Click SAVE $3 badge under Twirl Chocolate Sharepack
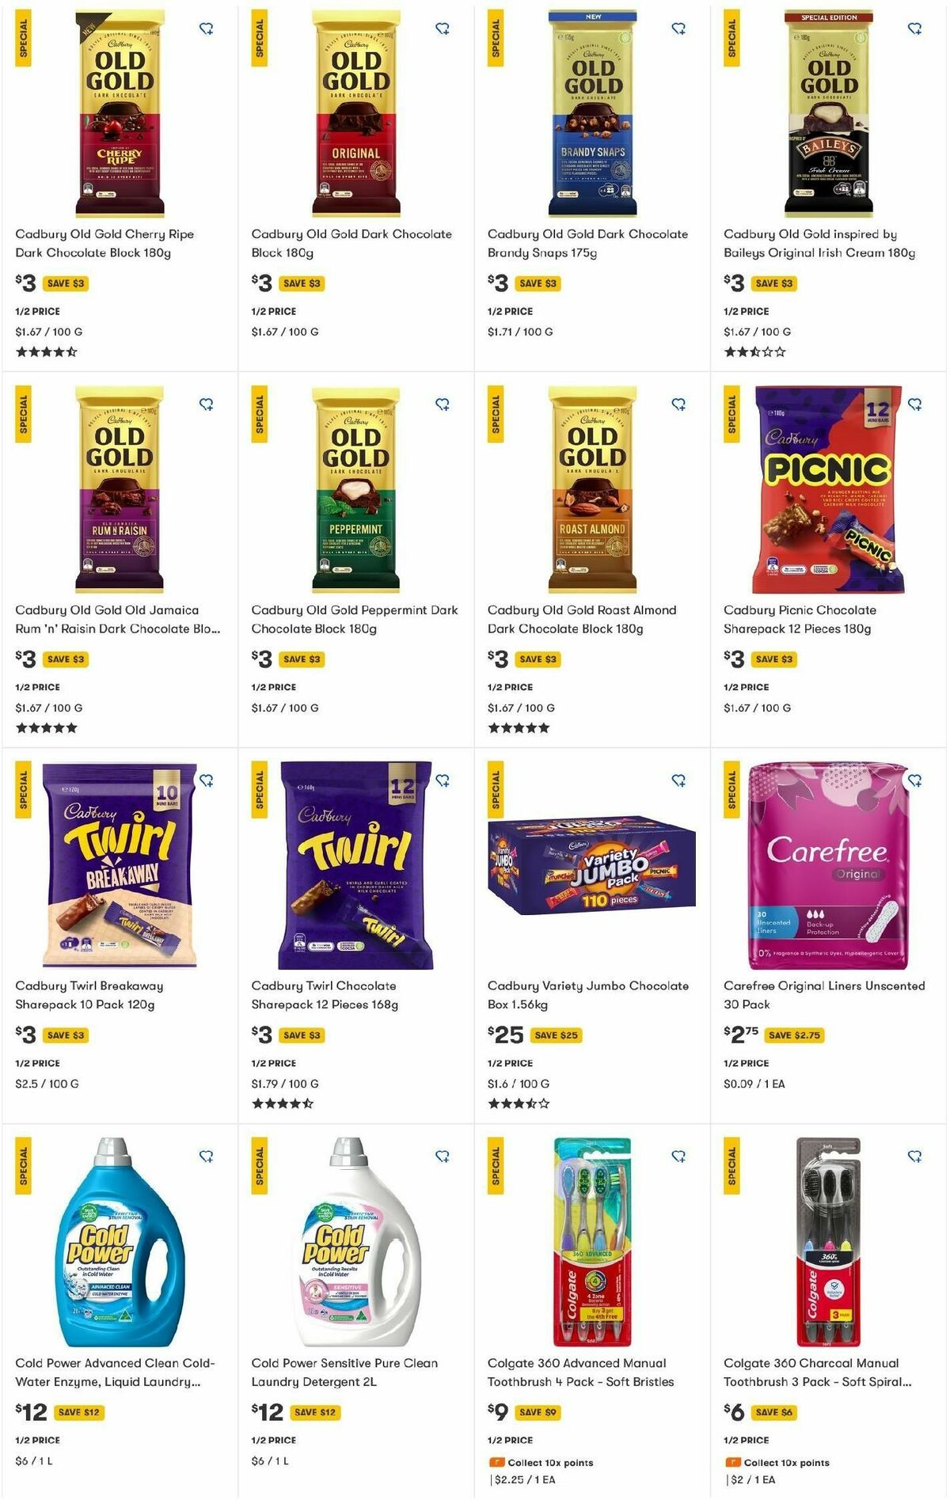 [x=302, y=1035]
